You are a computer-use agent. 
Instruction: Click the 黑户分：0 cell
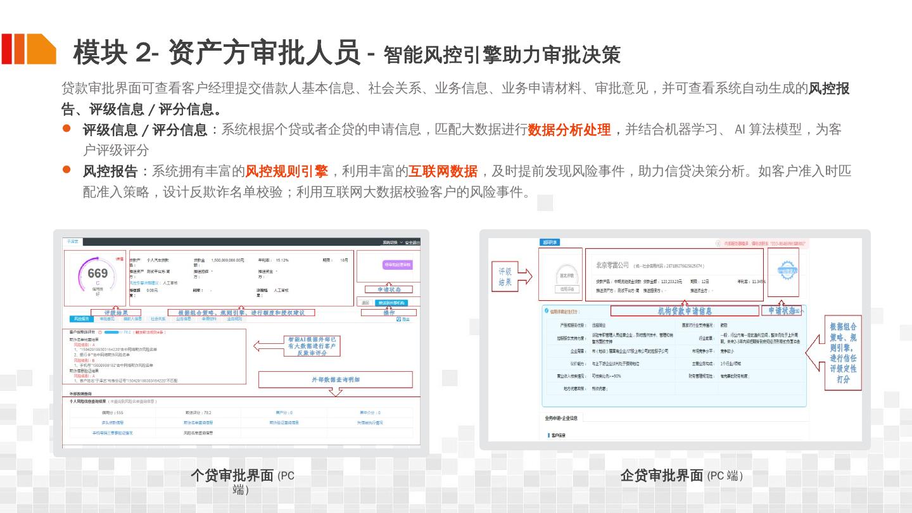284,413
